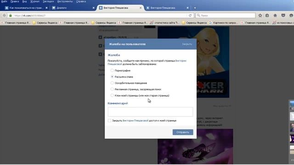Open the Файл menu
This screenshot has width=294, height=165.
[x=4, y=1]
